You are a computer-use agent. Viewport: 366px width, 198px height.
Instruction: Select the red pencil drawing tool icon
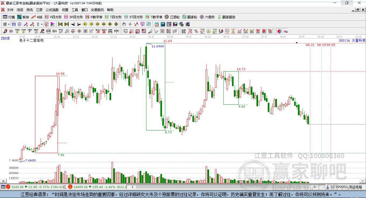5,31
